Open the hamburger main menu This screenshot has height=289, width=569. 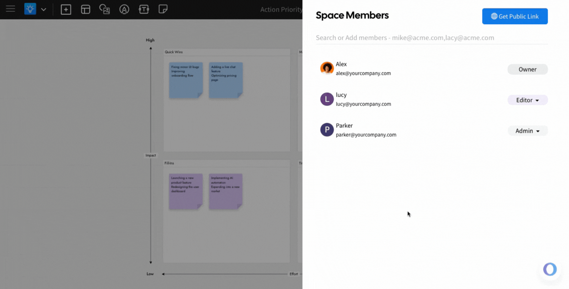tap(11, 9)
